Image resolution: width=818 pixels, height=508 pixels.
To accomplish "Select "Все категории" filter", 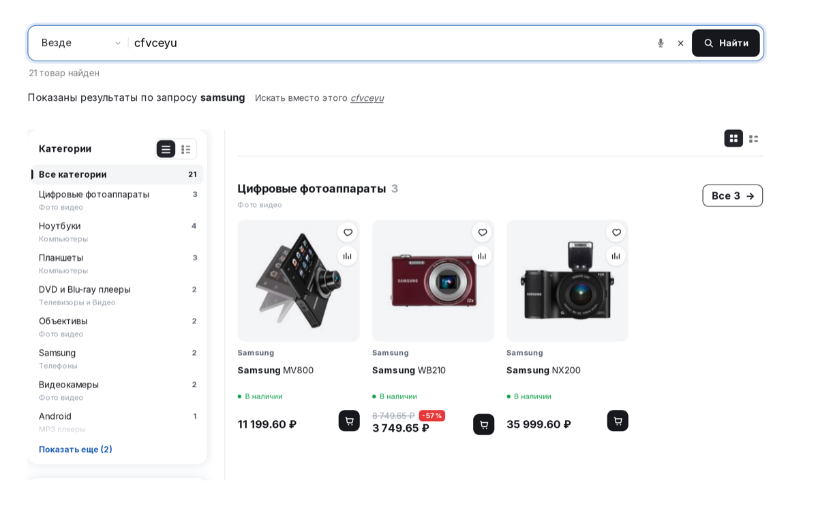I will (x=117, y=174).
